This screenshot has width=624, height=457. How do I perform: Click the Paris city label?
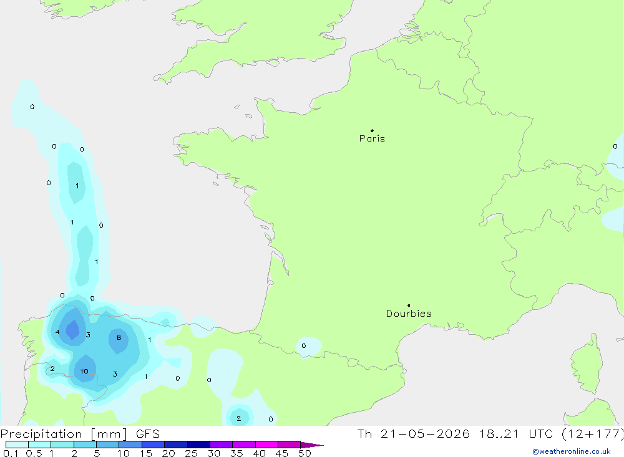tap(372, 138)
